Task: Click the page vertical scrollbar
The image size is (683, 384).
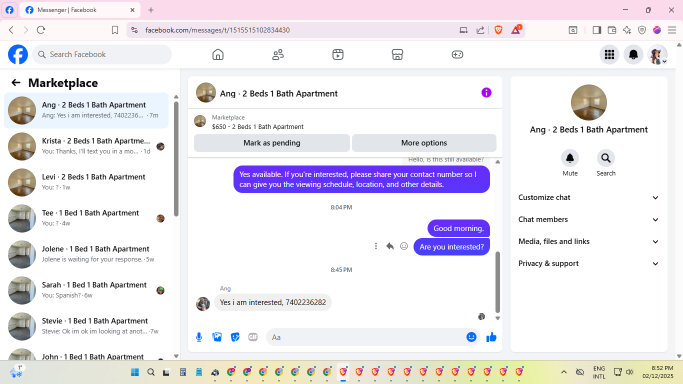Action: click(678, 200)
